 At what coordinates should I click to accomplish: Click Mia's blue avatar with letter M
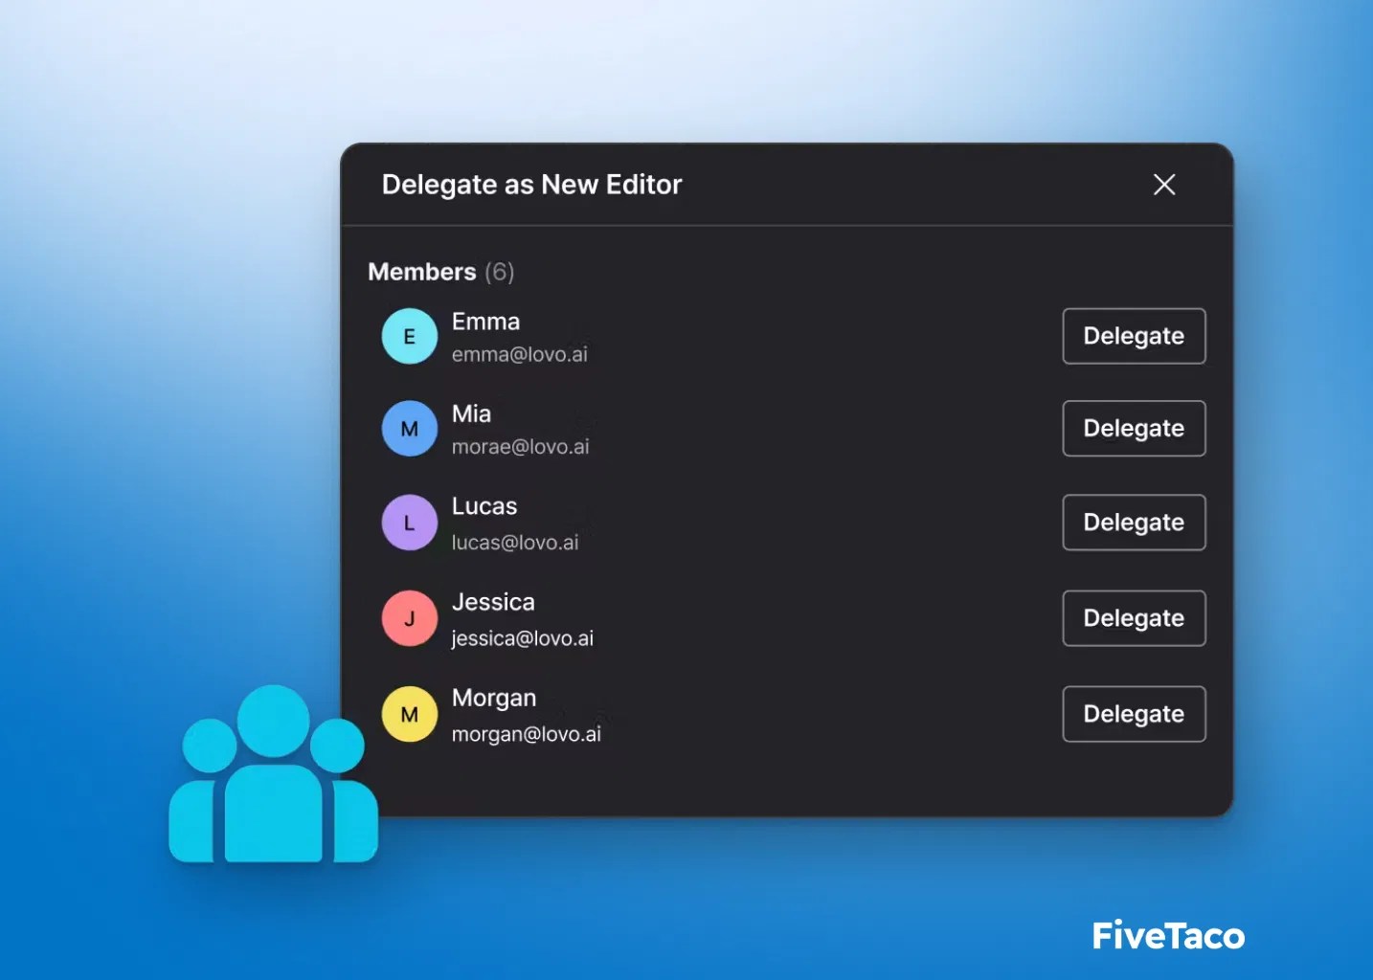410,429
